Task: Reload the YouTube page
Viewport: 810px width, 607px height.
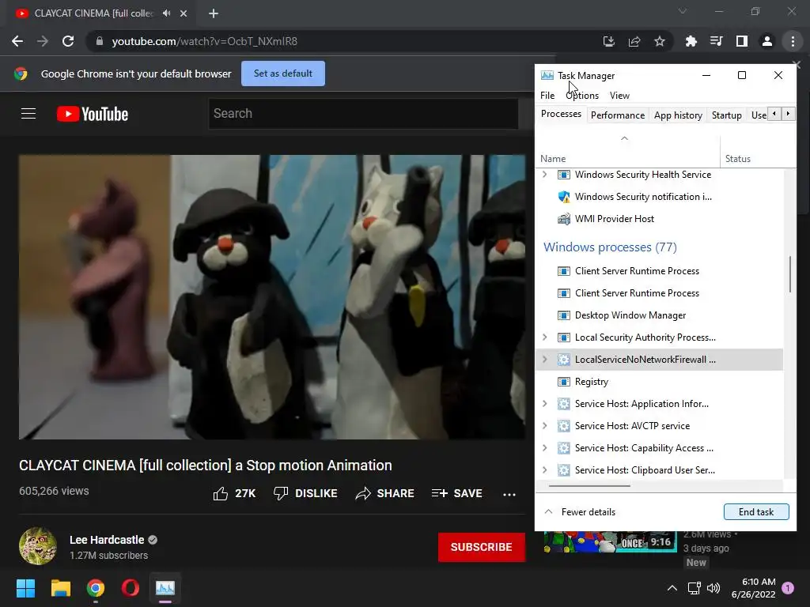Action: (x=68, y=41)
